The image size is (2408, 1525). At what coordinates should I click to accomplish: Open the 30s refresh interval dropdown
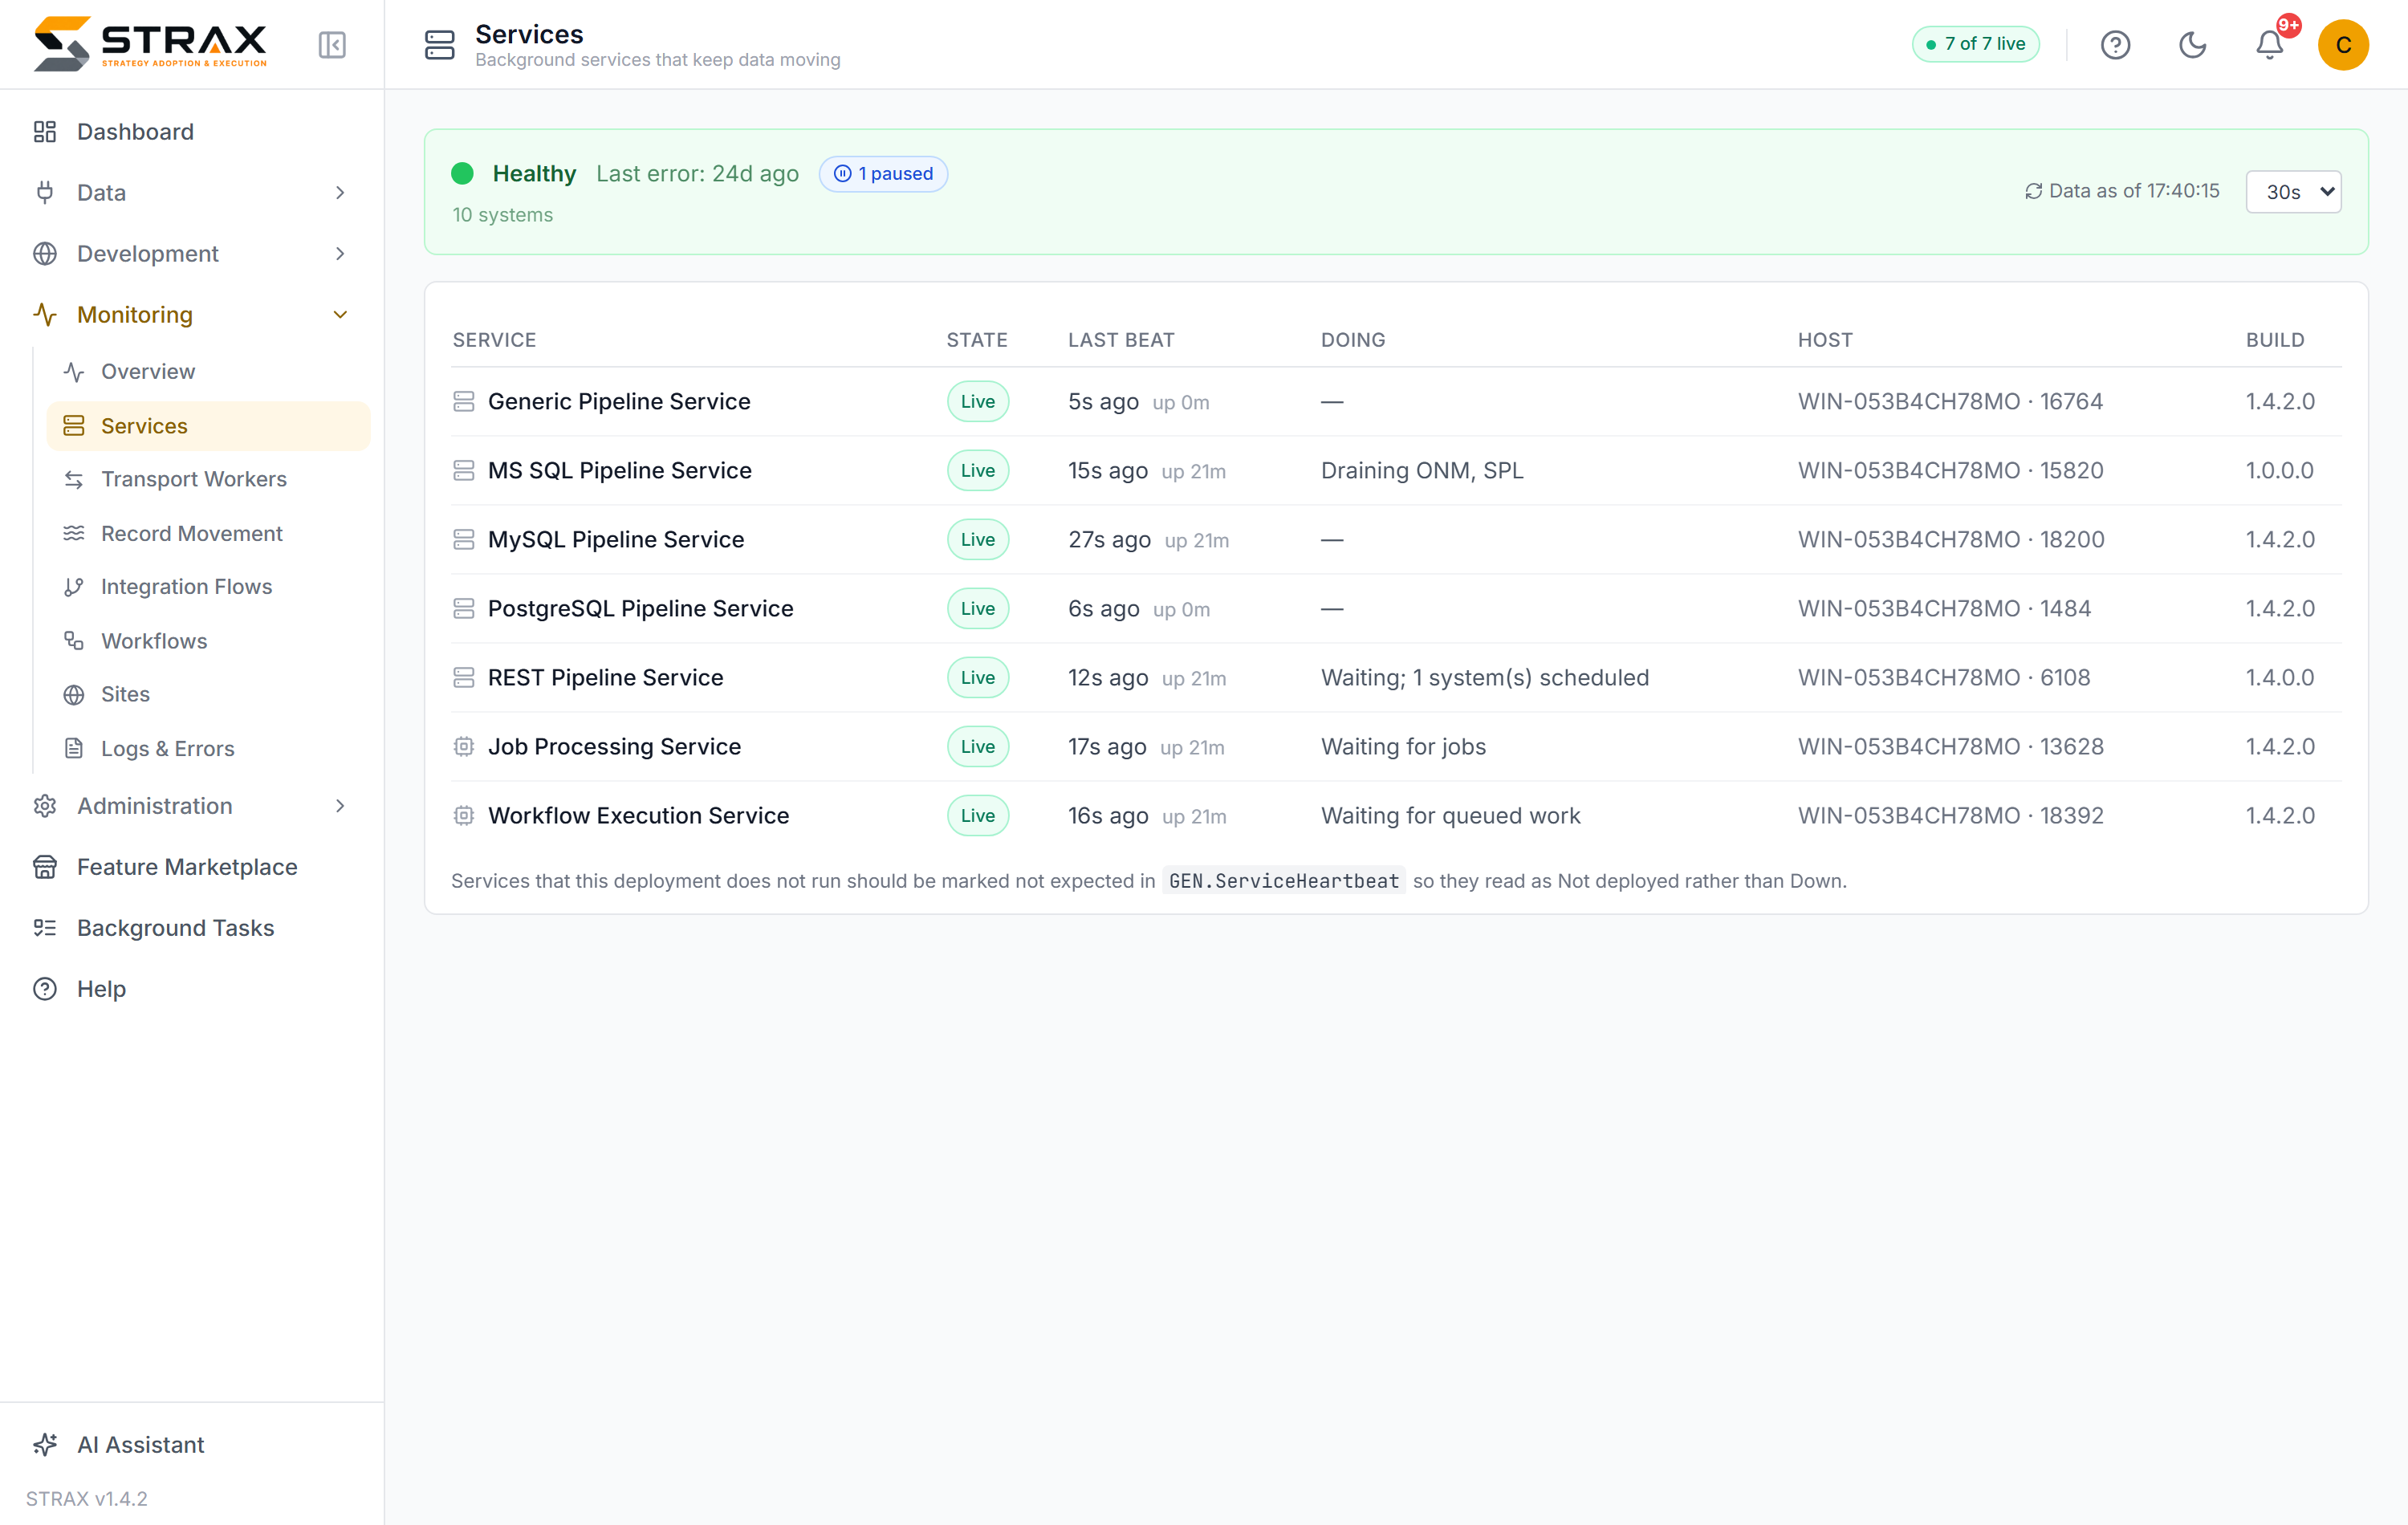[x=2293, y=191]
